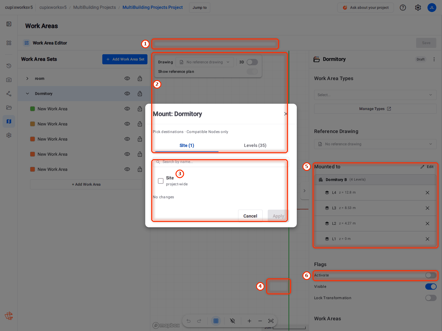This screenshot has height=331, width=442.
Task: Click the zoom out minus icon
Action: tap(260, 321)
